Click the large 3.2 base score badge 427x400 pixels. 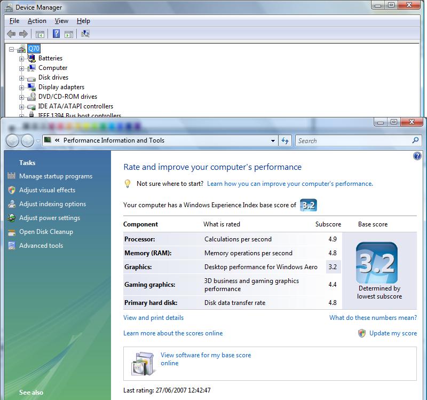[377, 263]
